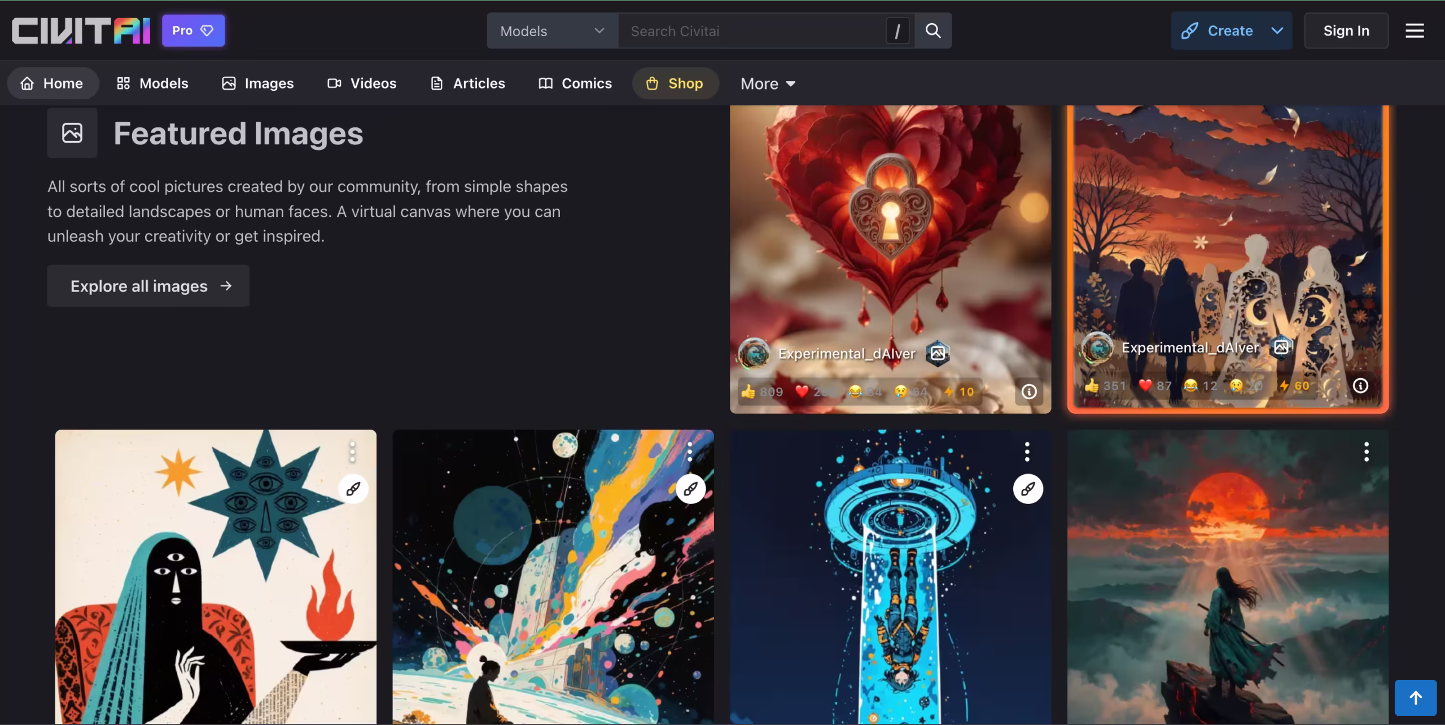Expand the Create dropdown chevron
The height and width of the screenshot is (725, 1445).
coord(1277,30)
